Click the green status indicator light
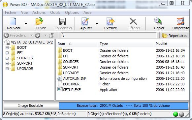The width and height of the screenshot is (192, 120). pos(176,114)
